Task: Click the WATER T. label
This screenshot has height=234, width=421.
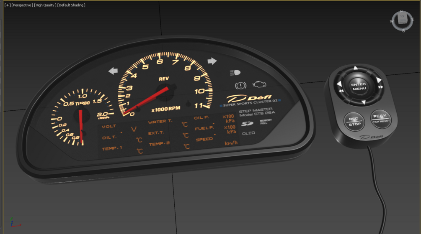Action: click(x=160, y=122)
